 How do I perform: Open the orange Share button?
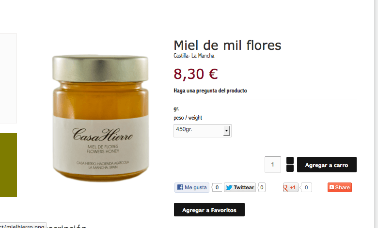pos(339,187)
